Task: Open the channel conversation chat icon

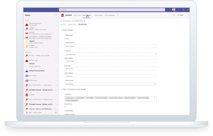Action: point(174,15)
